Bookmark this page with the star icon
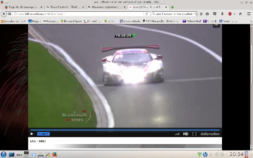The height and width of the screenshot is (158, 253). [201, 14]
